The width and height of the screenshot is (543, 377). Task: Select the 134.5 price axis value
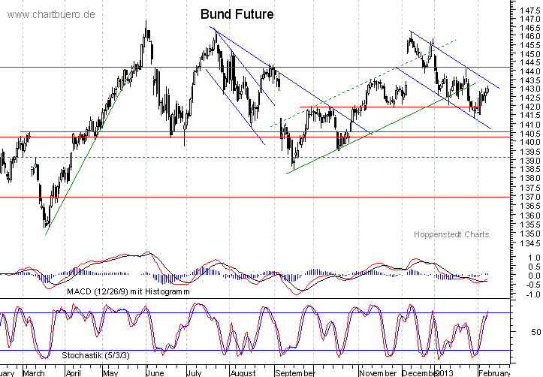click(x=529, y=243)
